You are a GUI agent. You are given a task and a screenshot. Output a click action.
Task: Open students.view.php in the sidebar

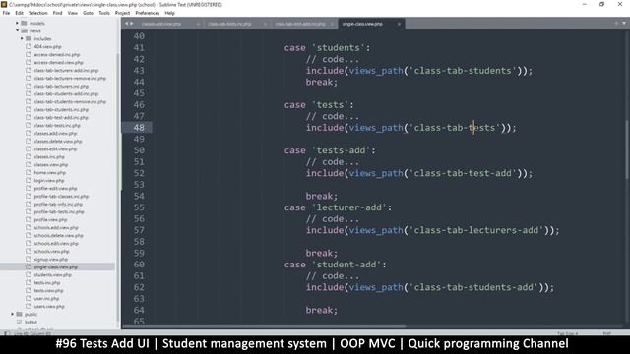click(52, 274)
